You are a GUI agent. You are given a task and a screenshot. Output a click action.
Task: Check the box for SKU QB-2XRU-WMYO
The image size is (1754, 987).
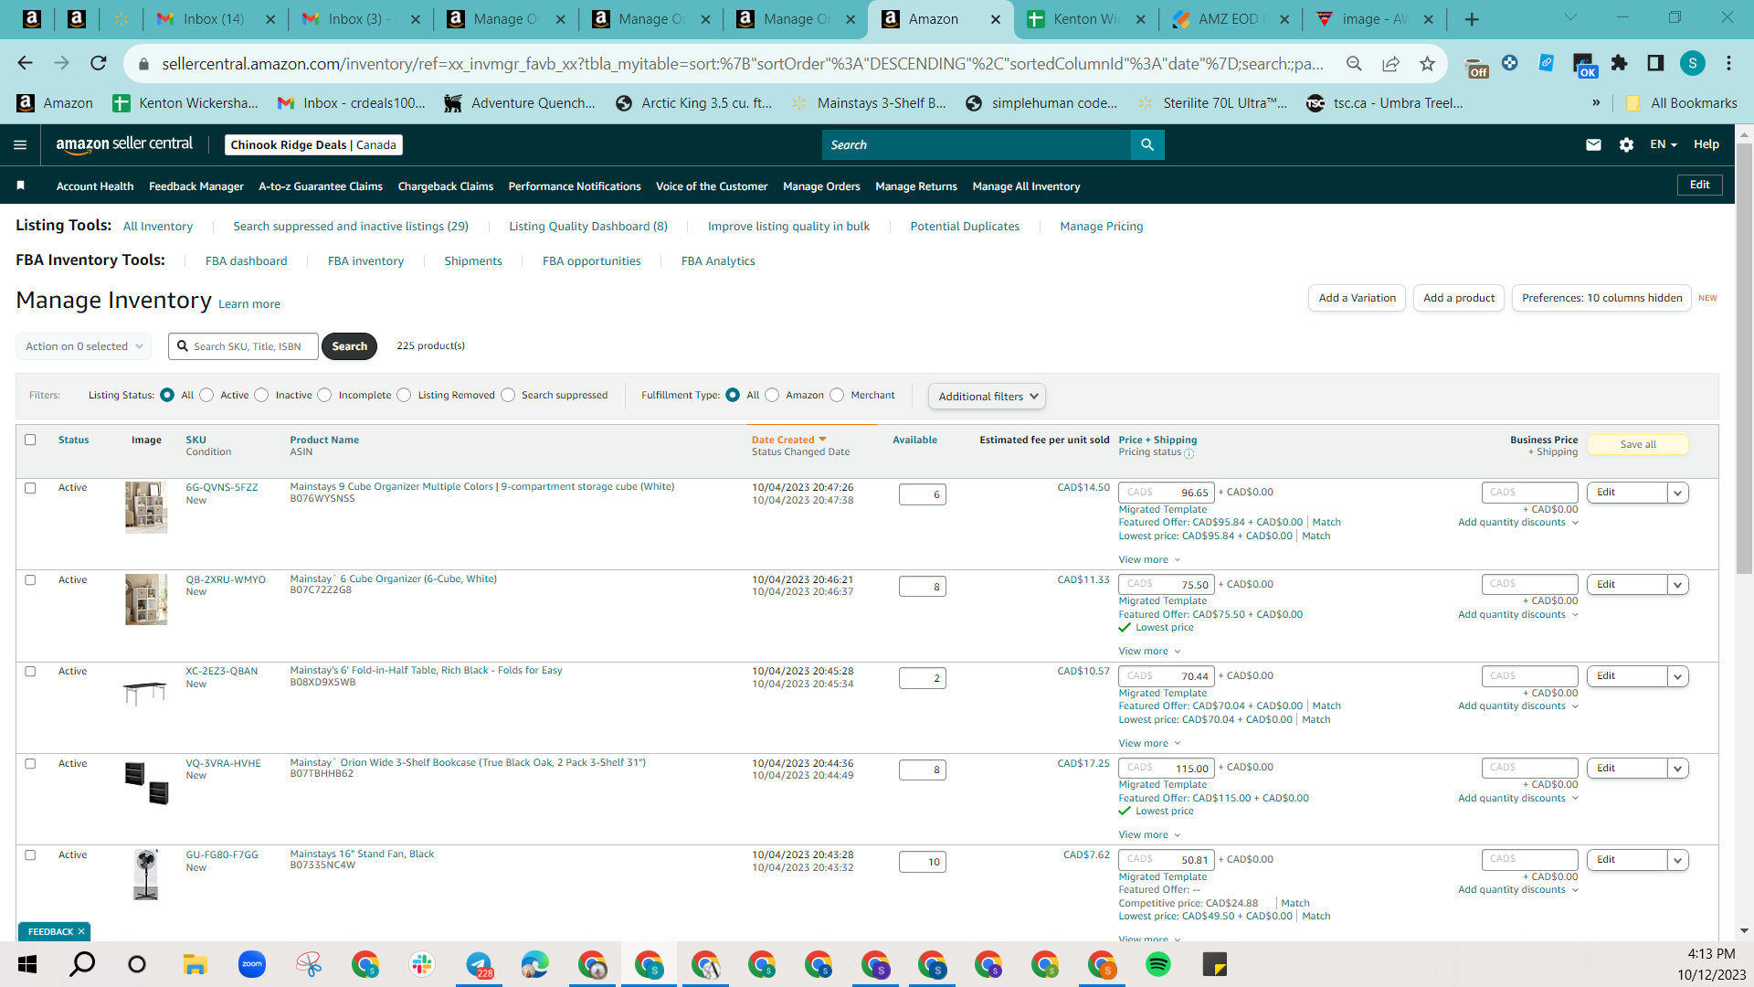coord(30,580)
